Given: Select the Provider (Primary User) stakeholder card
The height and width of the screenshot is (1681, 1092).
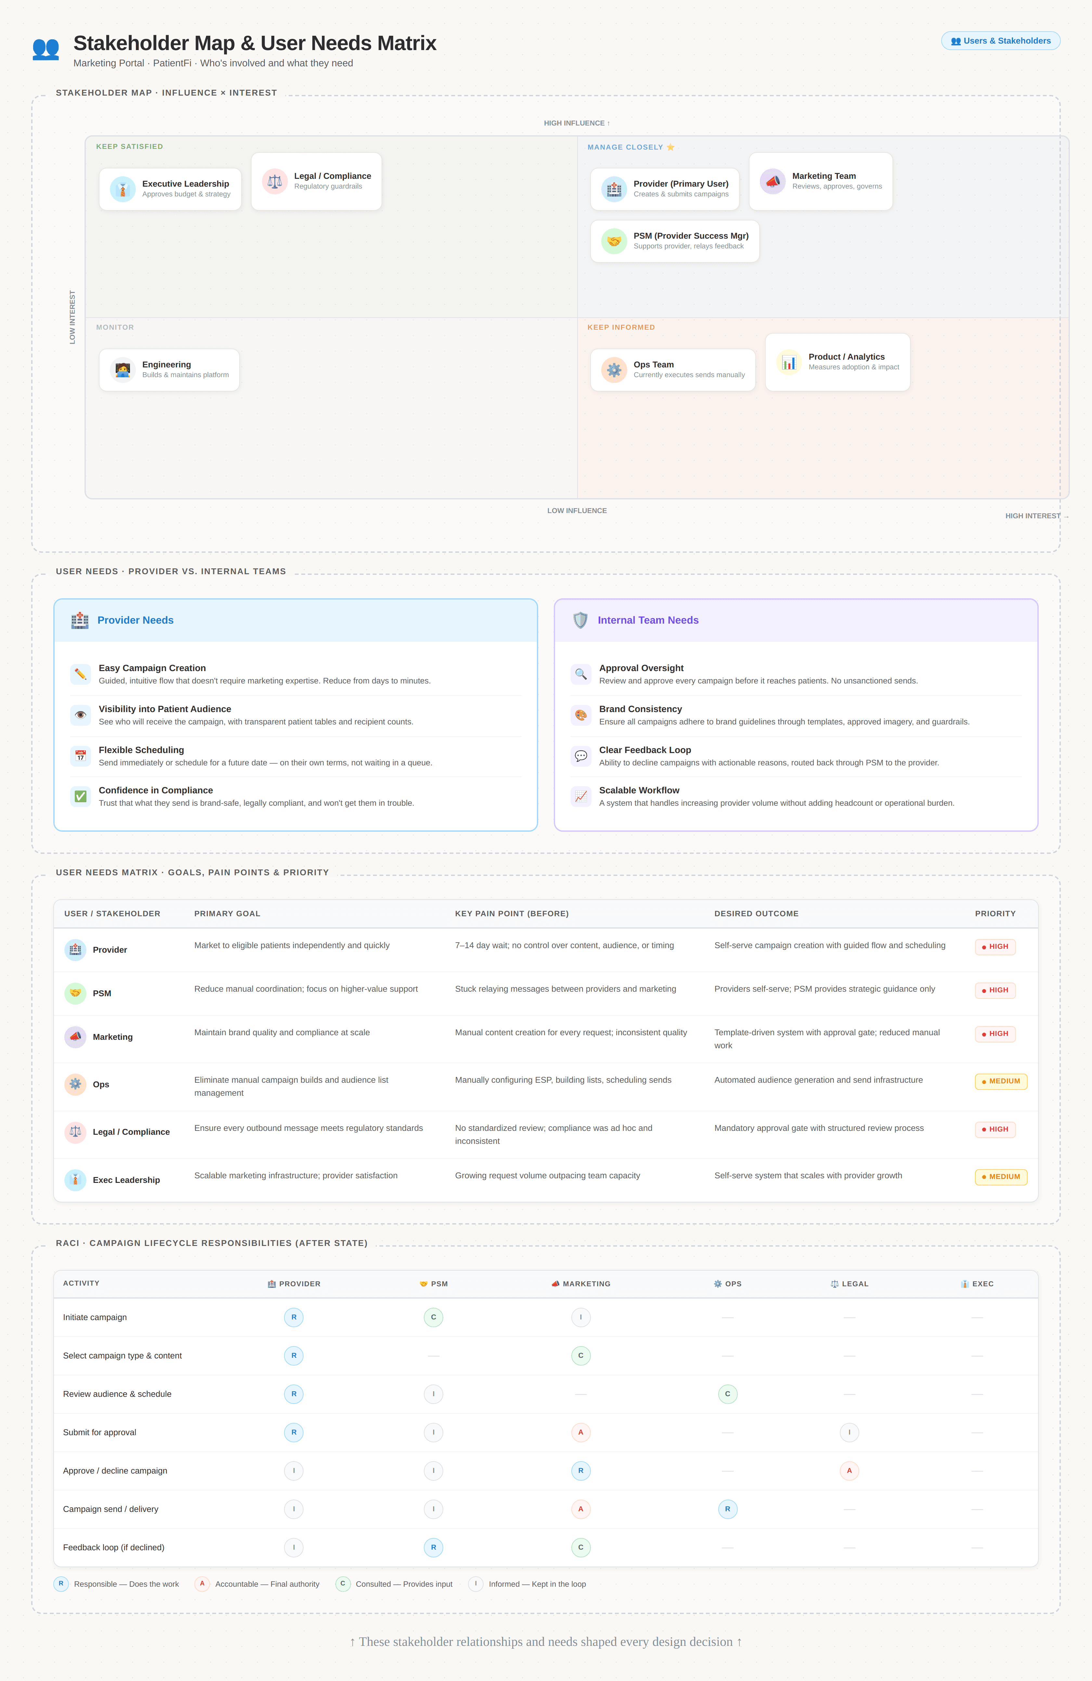Looking at the screenshot, I should 664,189.
